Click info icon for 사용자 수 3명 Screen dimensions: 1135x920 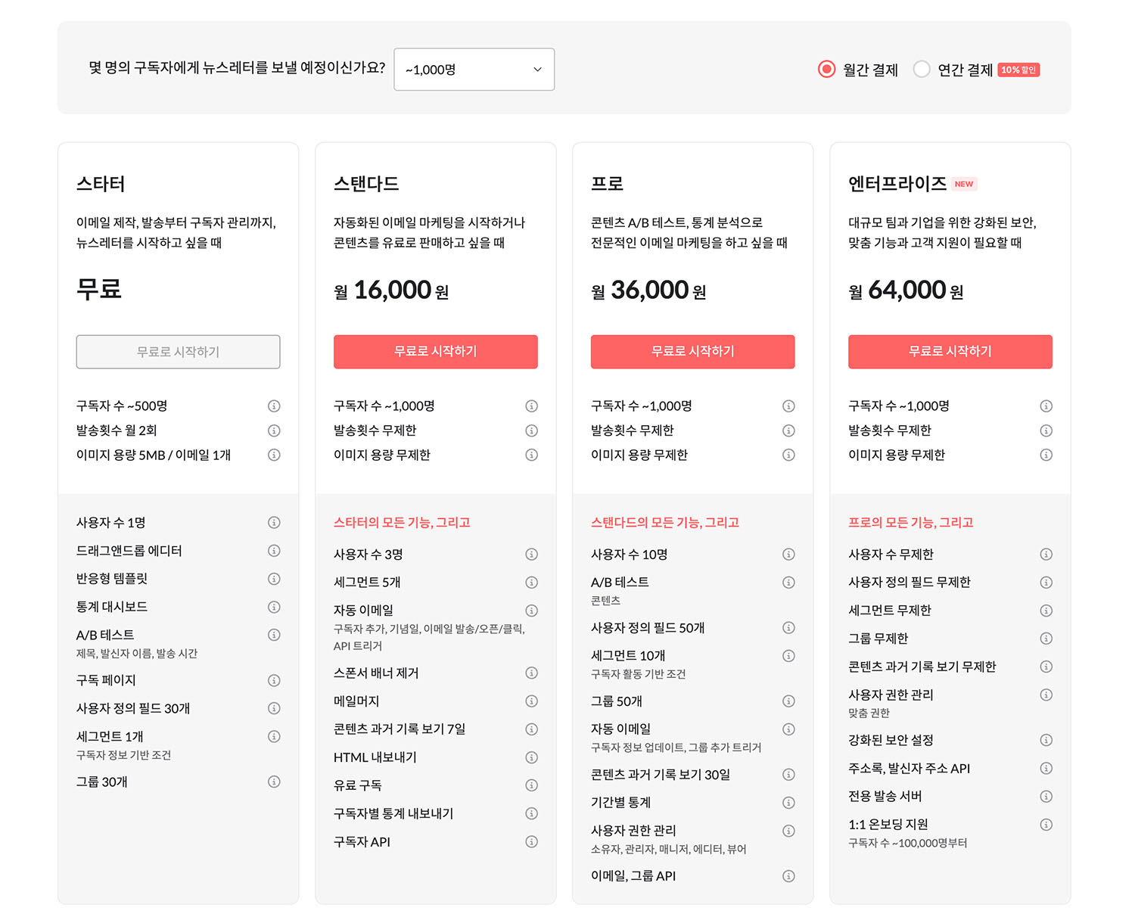pos(532,555)
